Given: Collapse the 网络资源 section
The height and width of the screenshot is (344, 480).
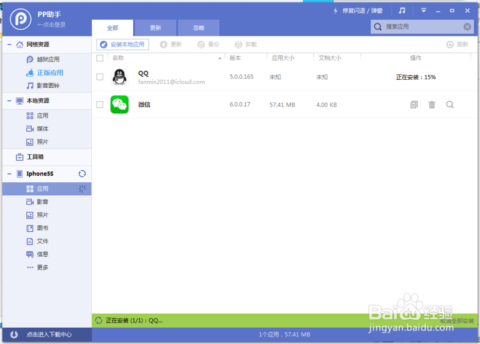Looking at the screenshot, I should pos(10,45).
